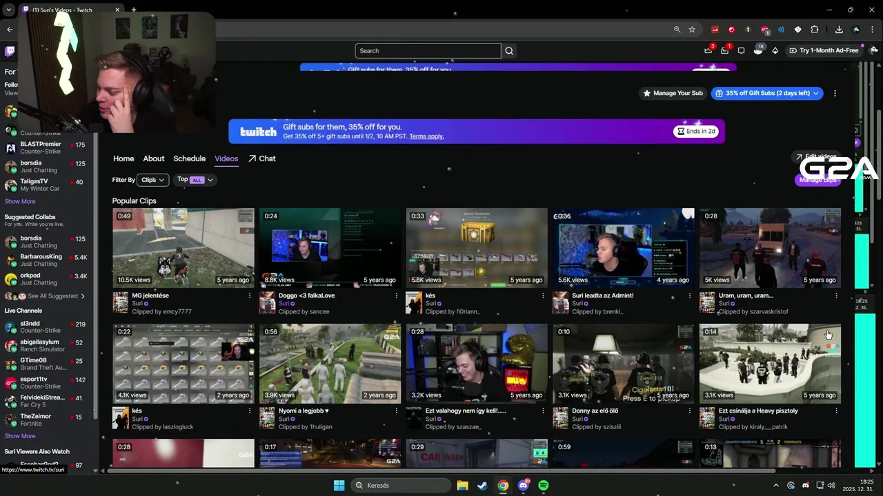This screenshot has width=883, height=496.
Task: Click clipper name emcy7777
Action: coord(177,311)
